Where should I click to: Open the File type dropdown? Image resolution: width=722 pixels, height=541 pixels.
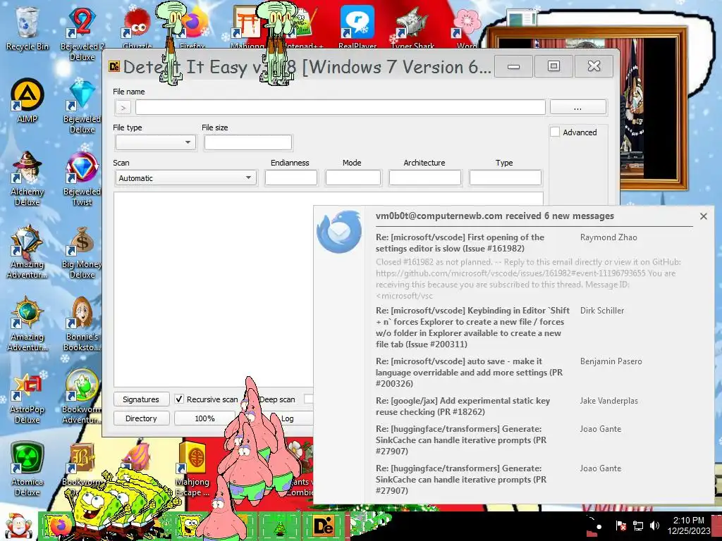click(x=155, y=142)
